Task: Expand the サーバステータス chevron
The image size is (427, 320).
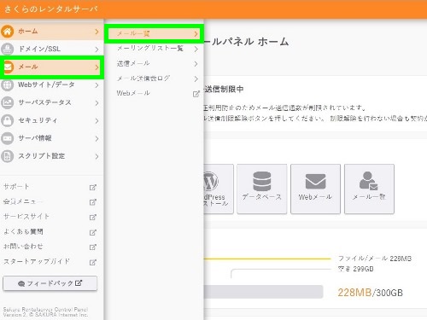Action: coord(97,103)
